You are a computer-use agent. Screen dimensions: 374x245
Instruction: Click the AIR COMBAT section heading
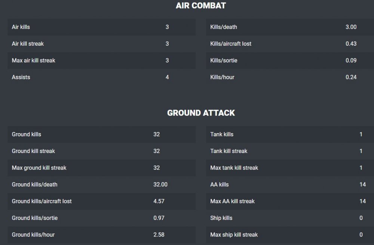[201, 6]
